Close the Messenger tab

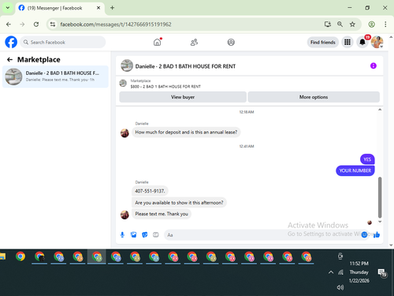(x=98, y=8)
